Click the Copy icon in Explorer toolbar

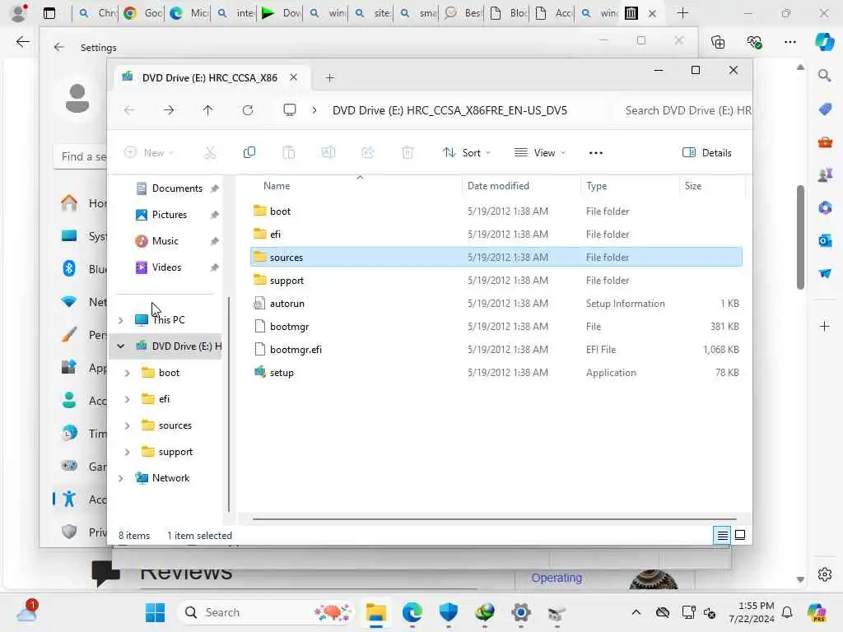tap(249, 152)
